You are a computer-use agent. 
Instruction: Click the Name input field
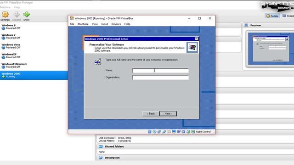coord(160,71)
